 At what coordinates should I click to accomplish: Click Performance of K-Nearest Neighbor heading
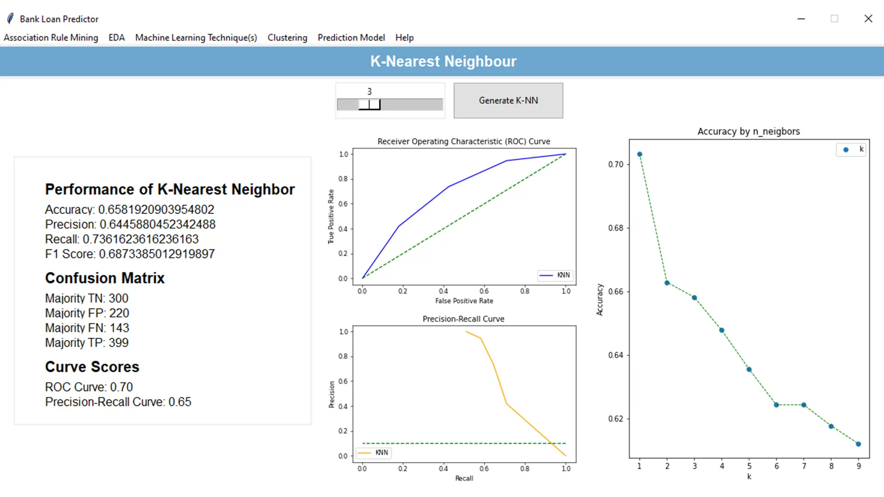coord(170,189)
